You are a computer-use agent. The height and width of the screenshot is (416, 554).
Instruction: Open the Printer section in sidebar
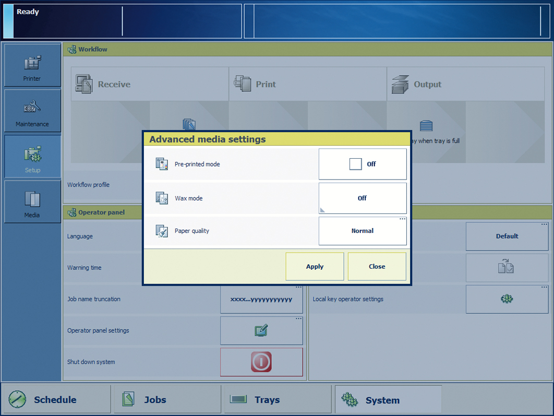click(x=32, y=66)
